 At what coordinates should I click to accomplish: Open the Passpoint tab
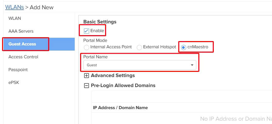18,70
